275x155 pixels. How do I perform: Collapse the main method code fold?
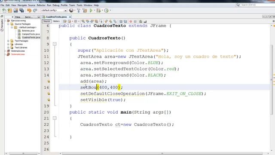pyautogui.click(x=55, y=118)
